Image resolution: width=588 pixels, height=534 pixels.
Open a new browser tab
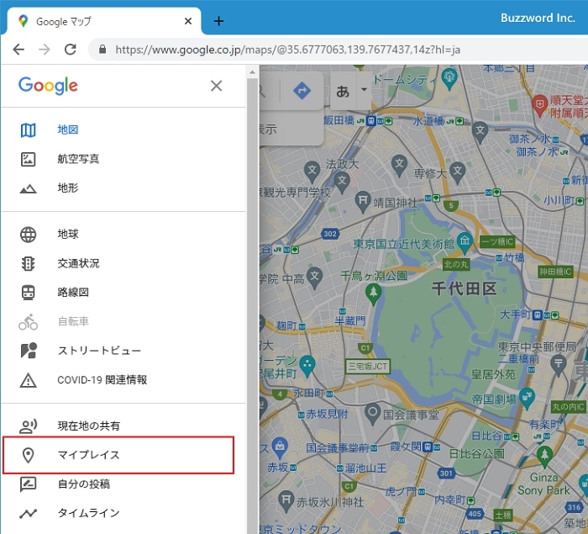point(218,21)
